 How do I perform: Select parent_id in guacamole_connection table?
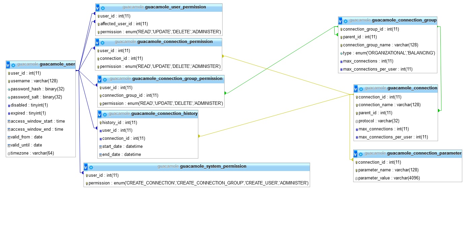tap(396, 113)
